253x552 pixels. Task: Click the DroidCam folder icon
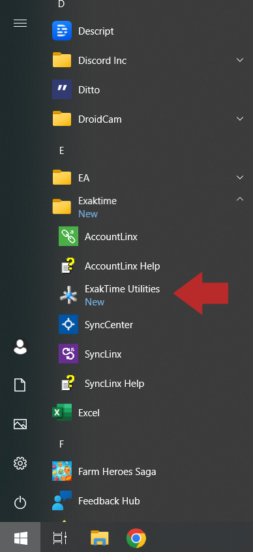pos(62,119)
